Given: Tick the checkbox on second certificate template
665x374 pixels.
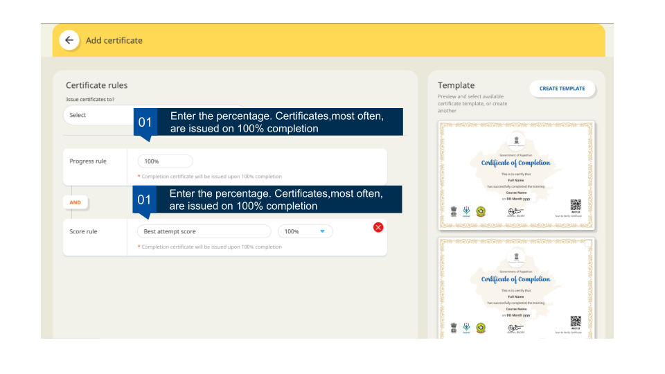Looking at the screenshot, I should click(x=588, y=244).
